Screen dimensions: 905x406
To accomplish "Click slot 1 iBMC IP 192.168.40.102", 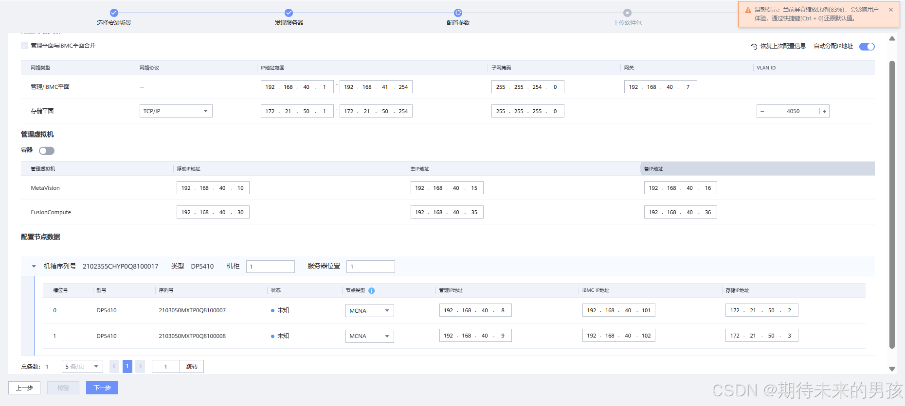I will tap(619, 336).
